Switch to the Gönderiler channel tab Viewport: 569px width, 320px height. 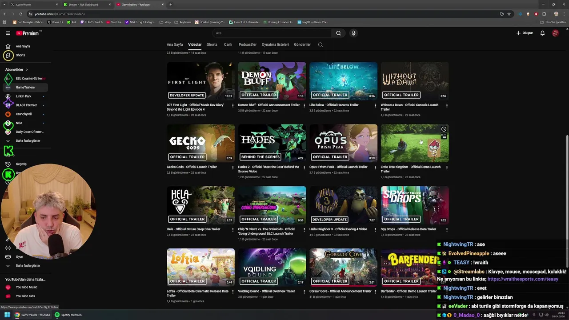coord(302,44)
